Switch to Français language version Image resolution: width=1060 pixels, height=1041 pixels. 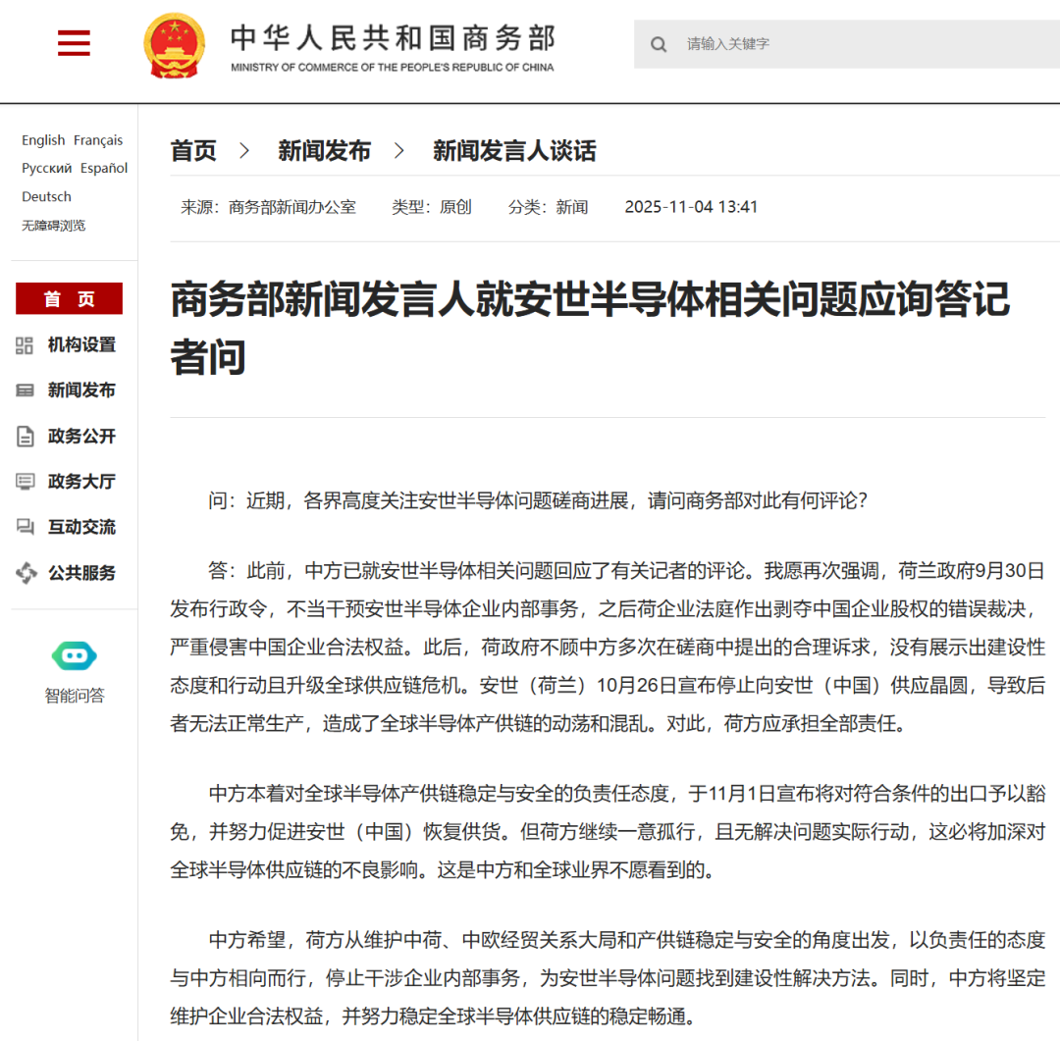pos(98,140)
